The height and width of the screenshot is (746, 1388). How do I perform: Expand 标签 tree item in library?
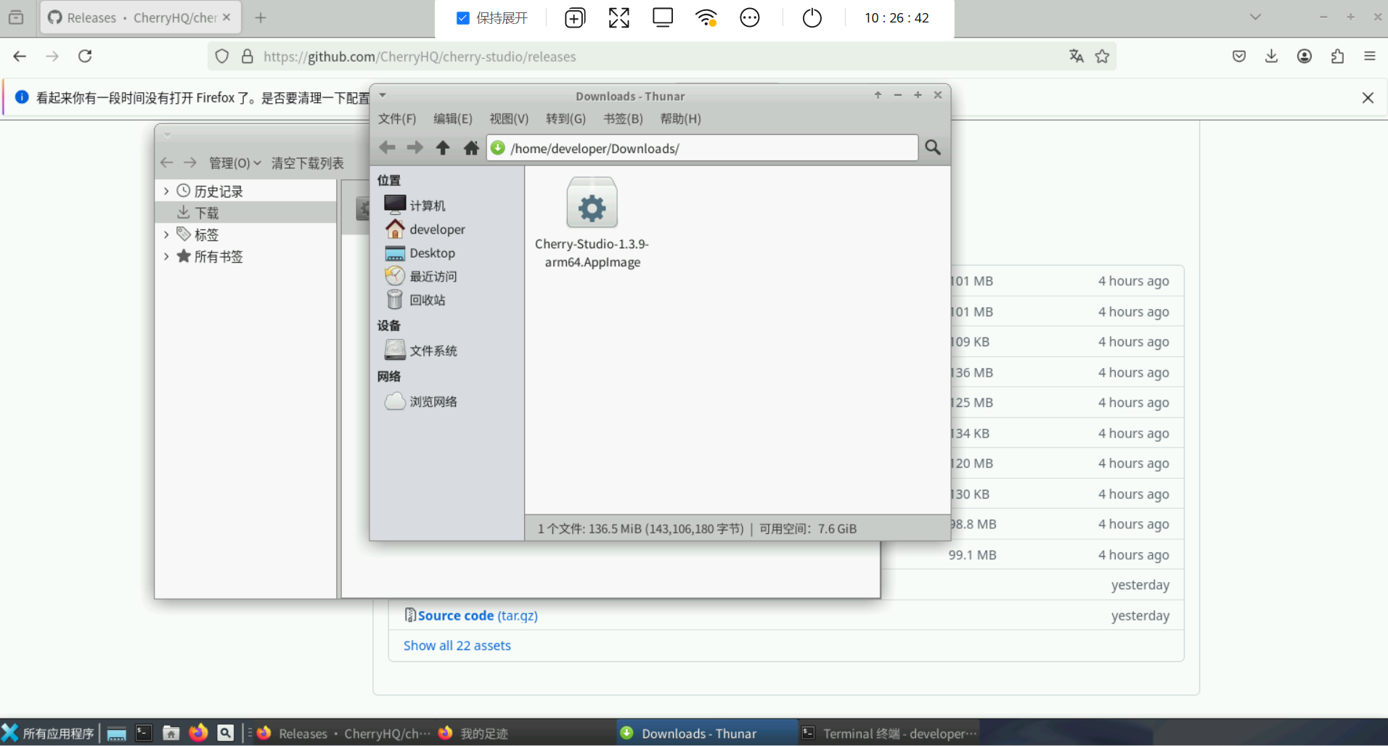166,234
